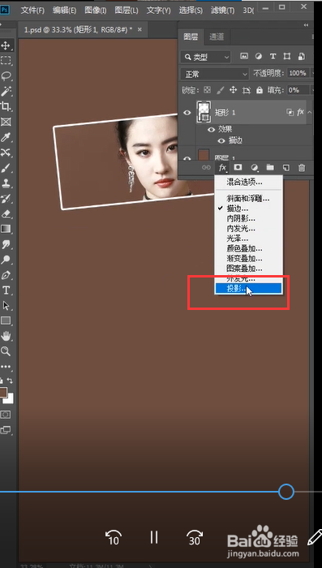Select the Eyedropper tool

click(6, 137)
